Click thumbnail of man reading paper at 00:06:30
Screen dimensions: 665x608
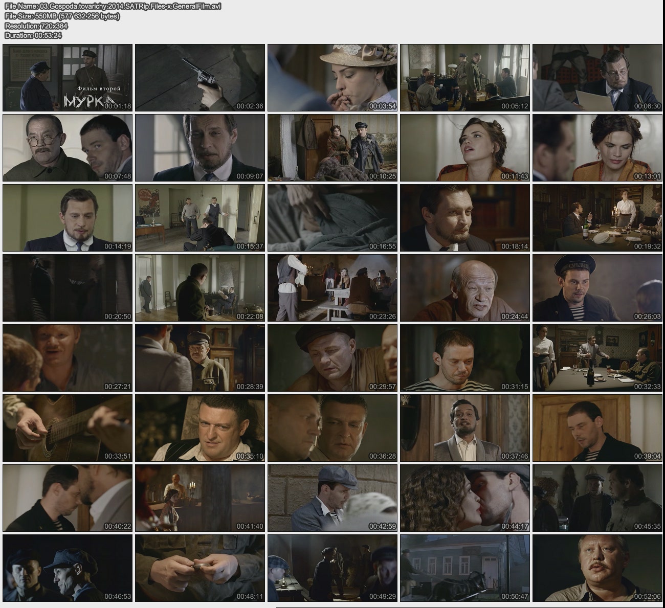(x=597, y=78)
